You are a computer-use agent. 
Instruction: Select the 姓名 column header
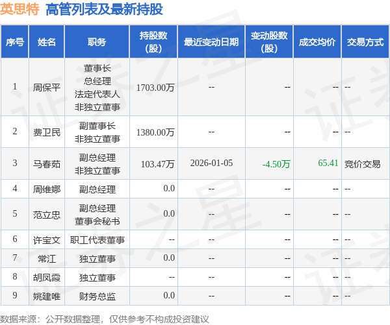pos(47,42)
